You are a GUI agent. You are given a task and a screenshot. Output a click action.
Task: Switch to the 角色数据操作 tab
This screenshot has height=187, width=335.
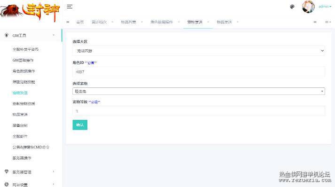pos(162,22)
